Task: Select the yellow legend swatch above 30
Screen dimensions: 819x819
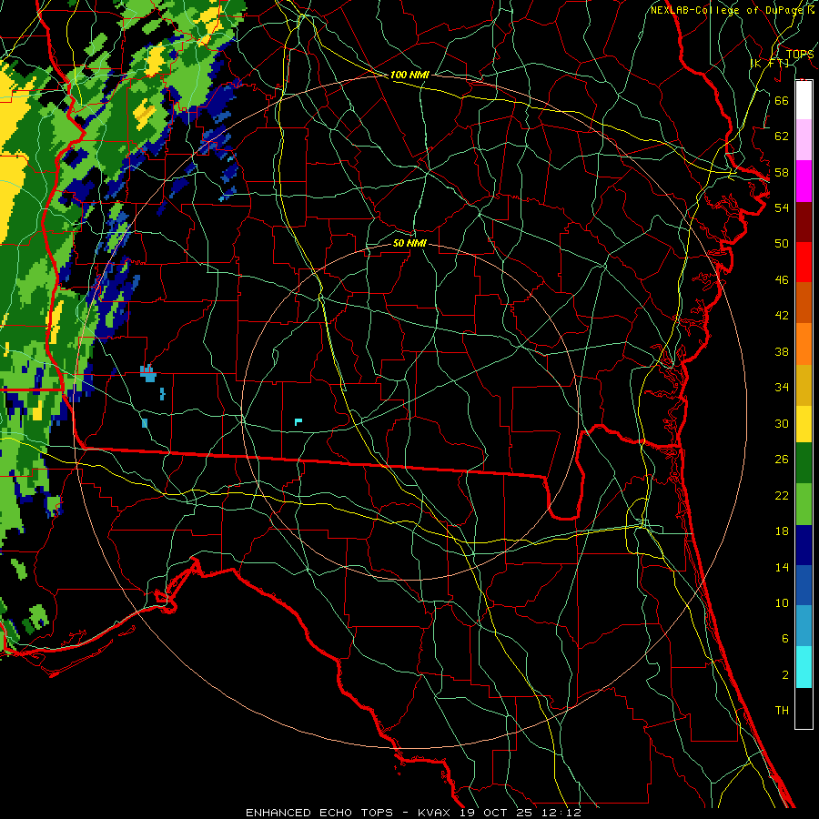Action: coord(804,423)
